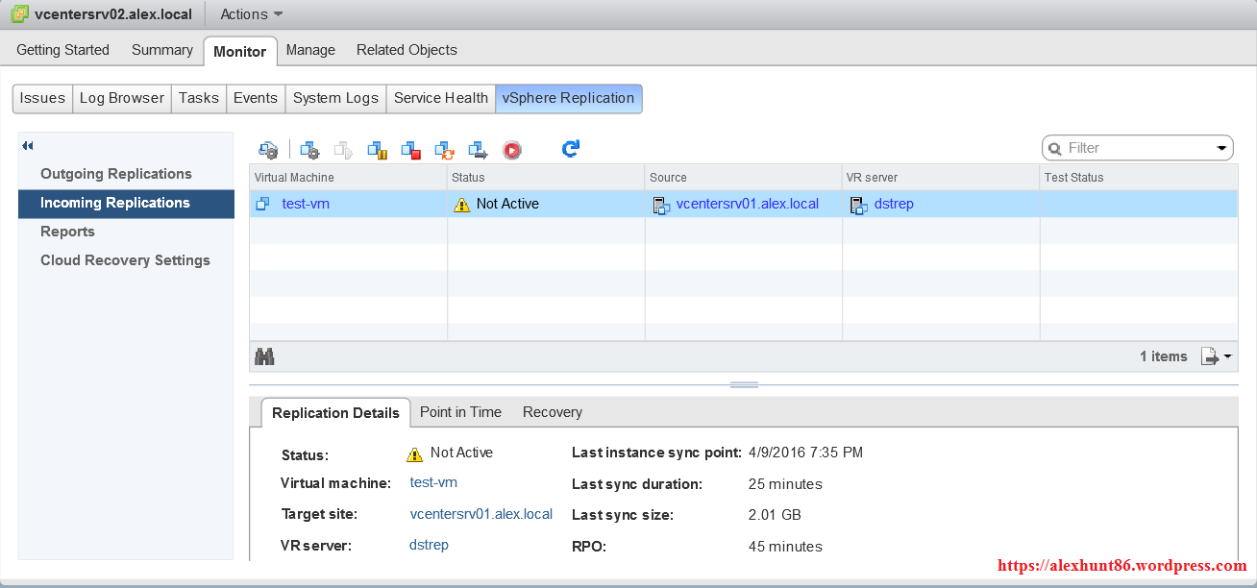Screen dimensions: 1257x588
Task: Select Outgoing Replications in sidebar
Action: coord(116,174)
